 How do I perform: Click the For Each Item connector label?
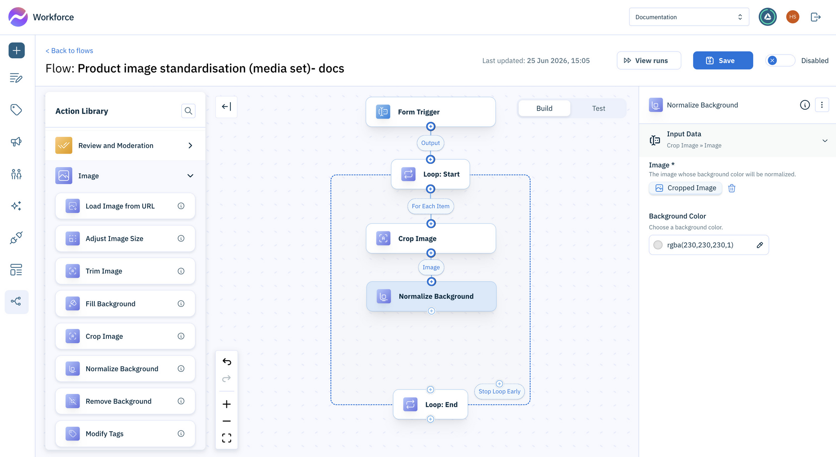[x=430, y=206]
